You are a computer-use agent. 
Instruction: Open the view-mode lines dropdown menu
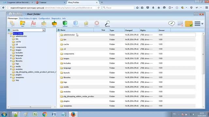199,24
